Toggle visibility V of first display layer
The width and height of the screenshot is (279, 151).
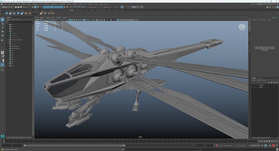[x=252, y=85]
